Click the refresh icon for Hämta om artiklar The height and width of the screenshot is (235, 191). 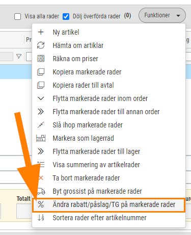click(41, 45)
